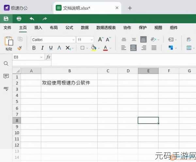Switch to the 布局 tab

[54, 27]
